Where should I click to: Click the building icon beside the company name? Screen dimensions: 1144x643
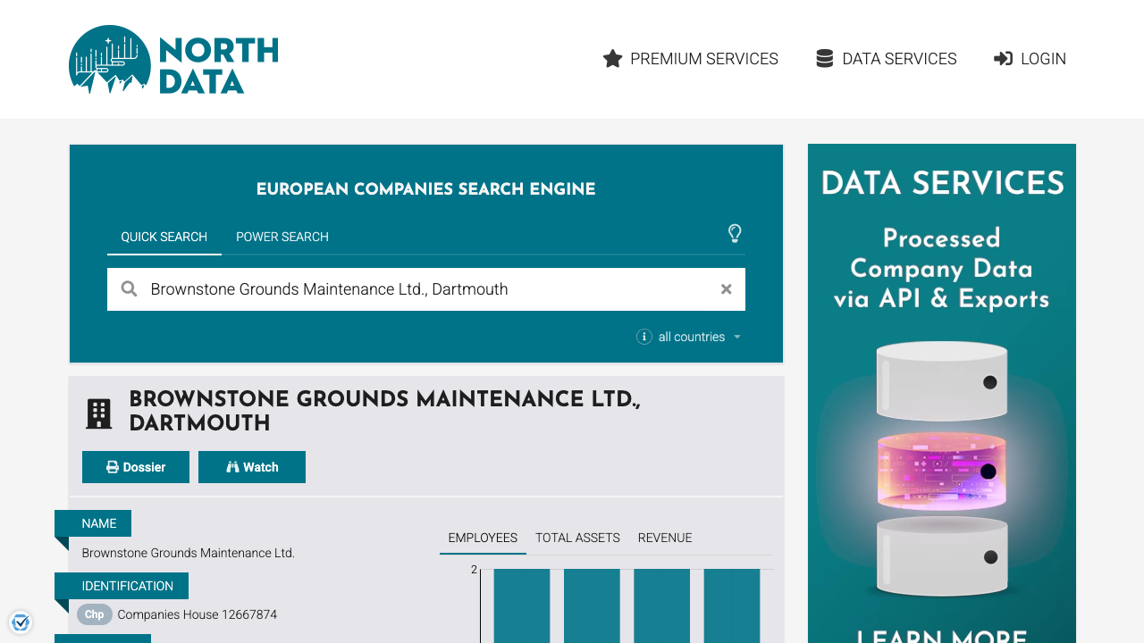tap(98, 413)
